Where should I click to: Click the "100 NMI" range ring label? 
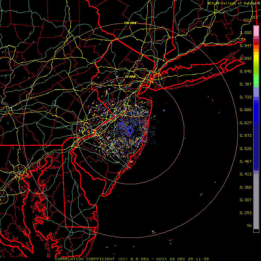[x=130, y=23]
